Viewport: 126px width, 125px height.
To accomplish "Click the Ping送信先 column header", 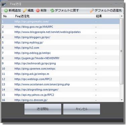I will click(x=22, y=16).
